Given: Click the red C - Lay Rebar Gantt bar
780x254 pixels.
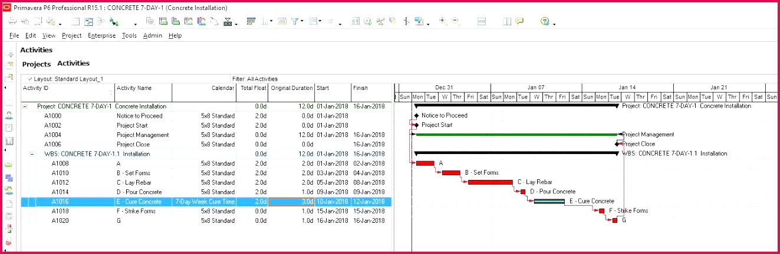Looking at the screenshot, I should [490, 182].
